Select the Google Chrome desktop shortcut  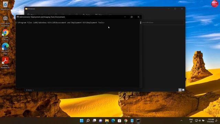tap(5, 35)
